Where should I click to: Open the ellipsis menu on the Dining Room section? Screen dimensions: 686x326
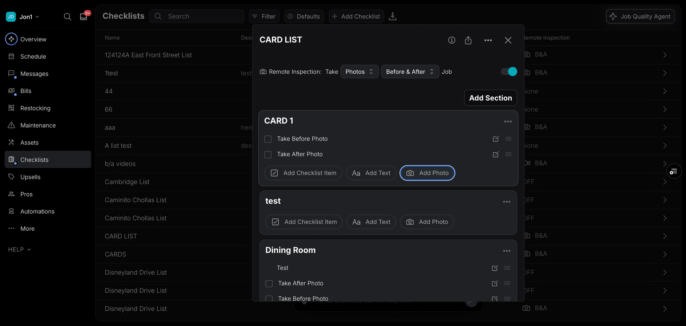coord(507,251)
